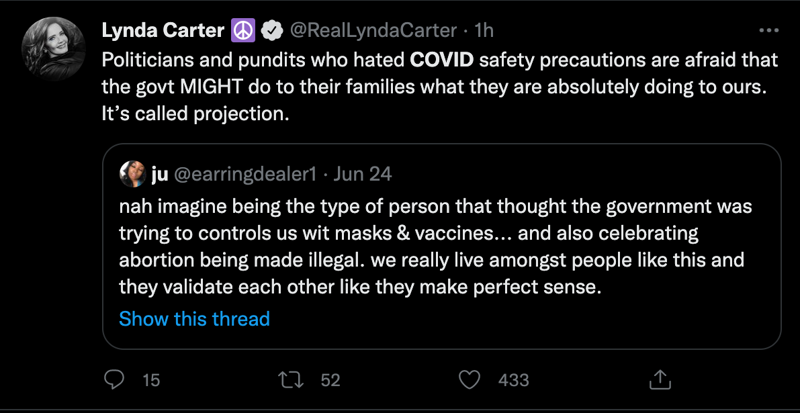This screenshot has width=800, height=413.
Task: Like the tweet with the heart icon
Action: tap(470, 380)
